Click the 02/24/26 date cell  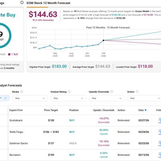click(x=144, y=132)
